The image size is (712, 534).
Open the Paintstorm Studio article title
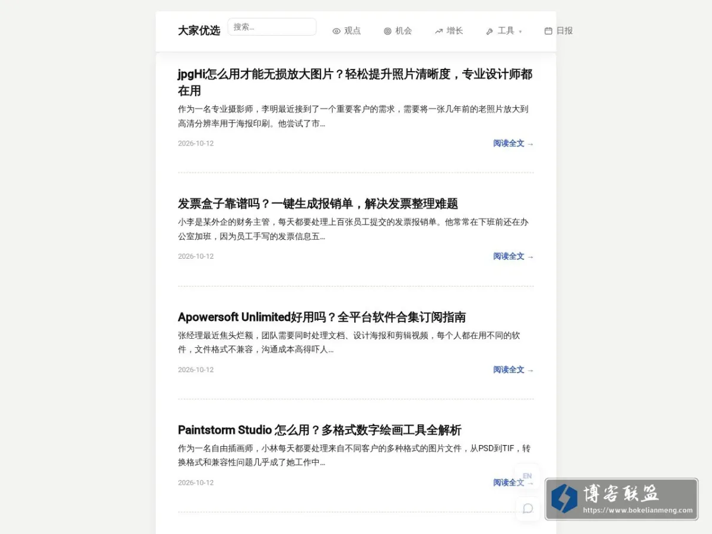click(x=320, y=430)
